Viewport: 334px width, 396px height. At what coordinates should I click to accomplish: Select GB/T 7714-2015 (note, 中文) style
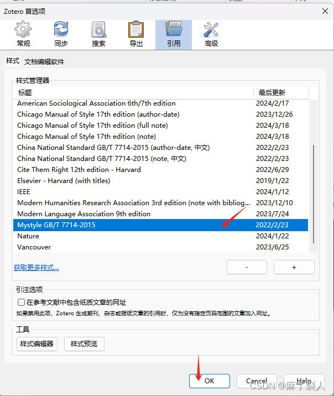pyautogui.click(x=160, y=159)
